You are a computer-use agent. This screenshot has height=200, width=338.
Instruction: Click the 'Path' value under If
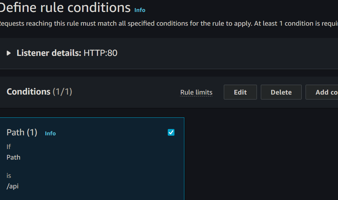point(13,157)
